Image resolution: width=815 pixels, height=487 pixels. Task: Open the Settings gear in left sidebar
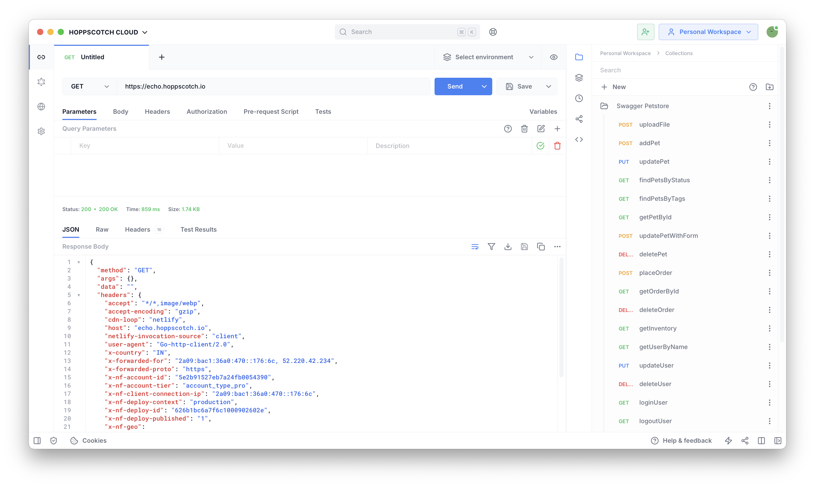pos(41,131)
